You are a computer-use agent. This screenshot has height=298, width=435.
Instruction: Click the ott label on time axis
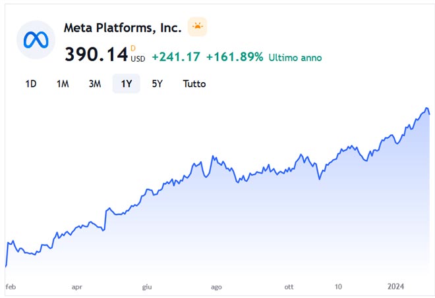pos(289,287)
